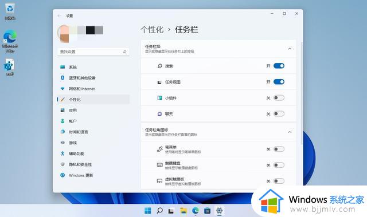Open 辅助功能 settings

[93, 153]
